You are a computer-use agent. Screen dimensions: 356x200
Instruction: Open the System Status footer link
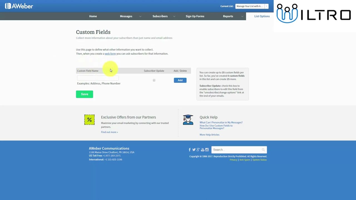click(x=259, y=160)
